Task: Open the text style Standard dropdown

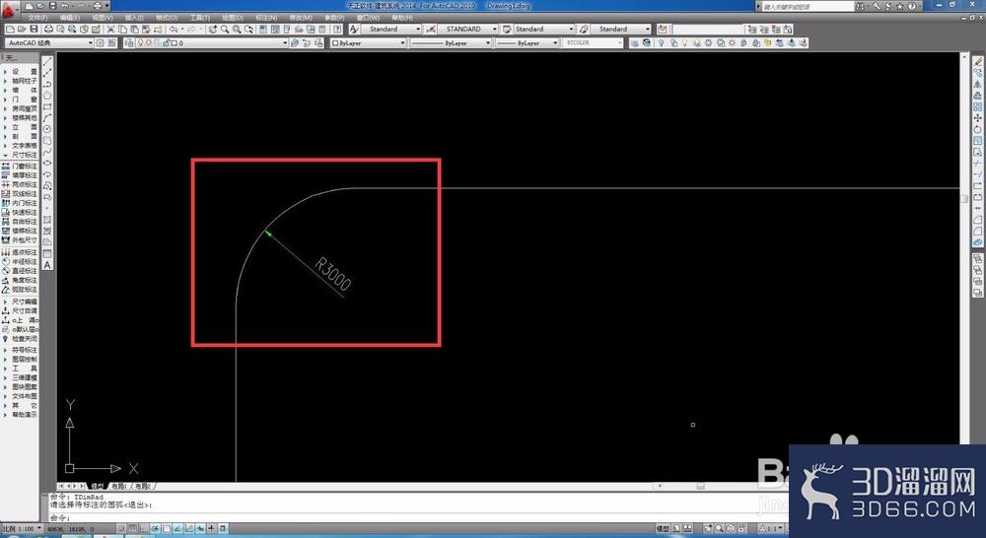Action: [390, 29]
